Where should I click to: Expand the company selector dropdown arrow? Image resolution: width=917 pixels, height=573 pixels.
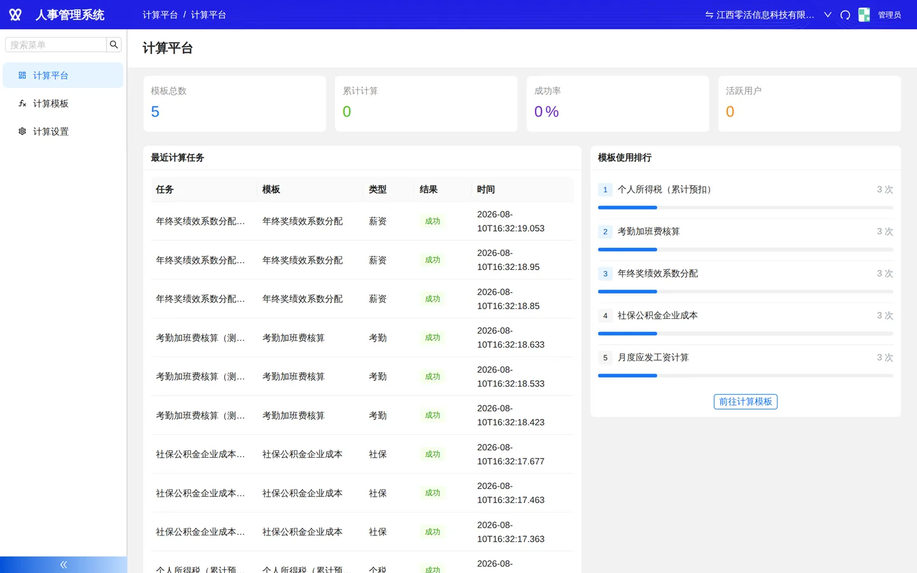pyautogui.click(x=828, y=15)
